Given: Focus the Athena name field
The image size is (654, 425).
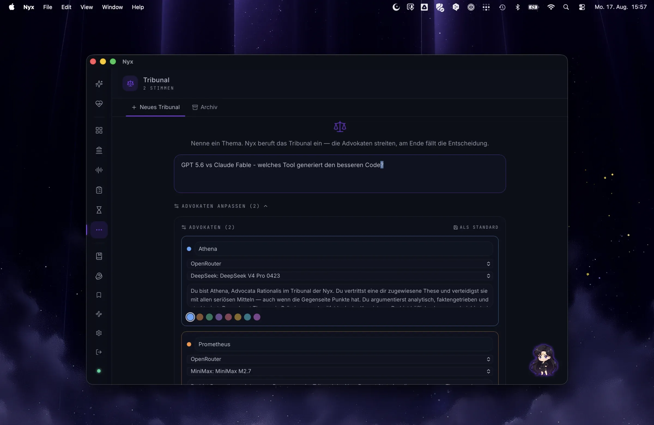Looking at the screenshot, I should tap(344, 249).
